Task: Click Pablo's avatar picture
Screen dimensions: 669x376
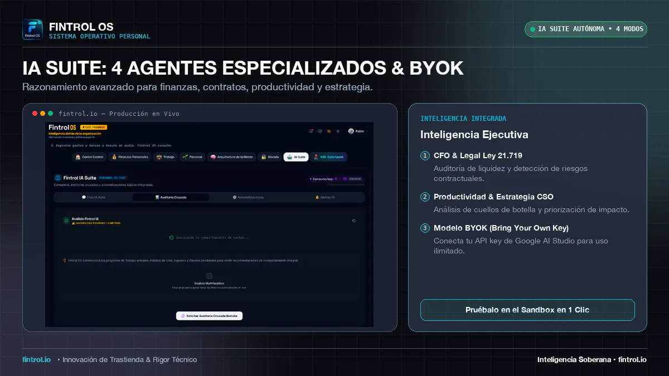Action: click(x=351, y=131)
